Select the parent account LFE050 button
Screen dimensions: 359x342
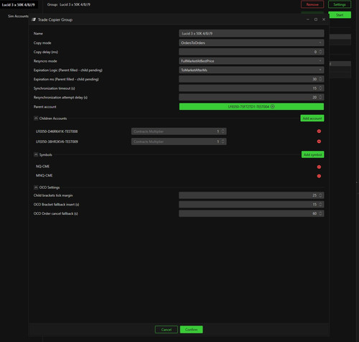[251, 106]
